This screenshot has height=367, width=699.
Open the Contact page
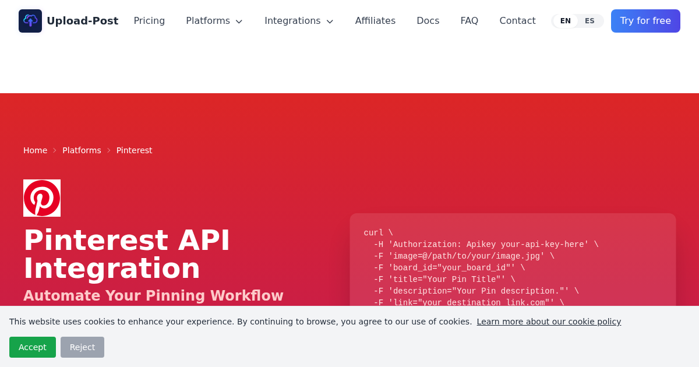tap(517, 20)
